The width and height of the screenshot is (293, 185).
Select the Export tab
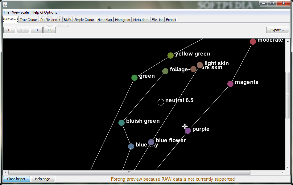[171, 20]
